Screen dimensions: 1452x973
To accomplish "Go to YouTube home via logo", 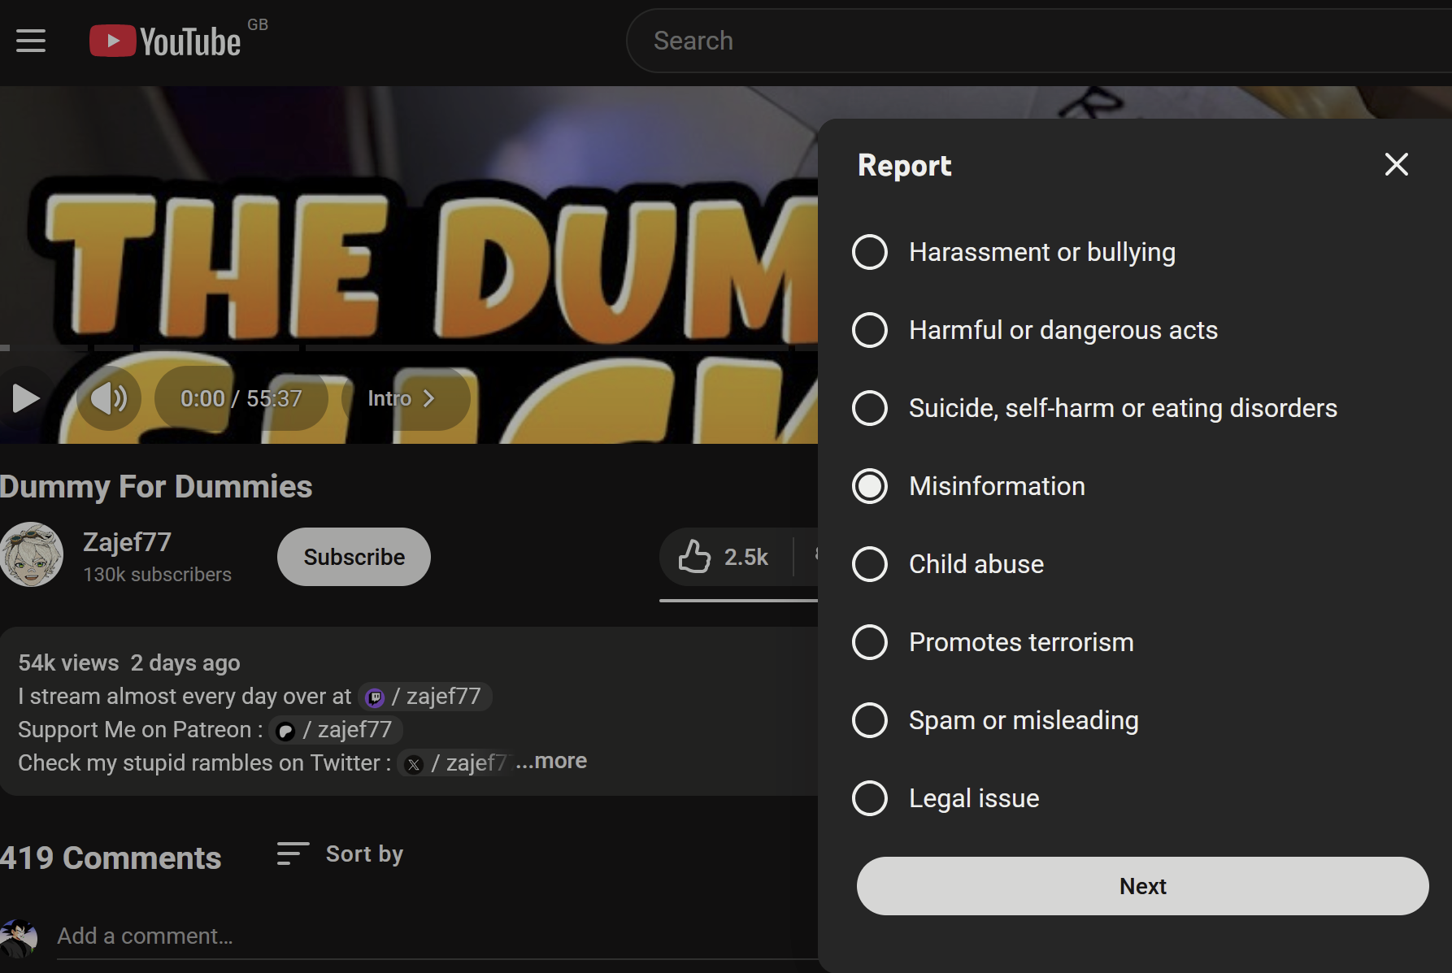I will [x=165, y=41].
